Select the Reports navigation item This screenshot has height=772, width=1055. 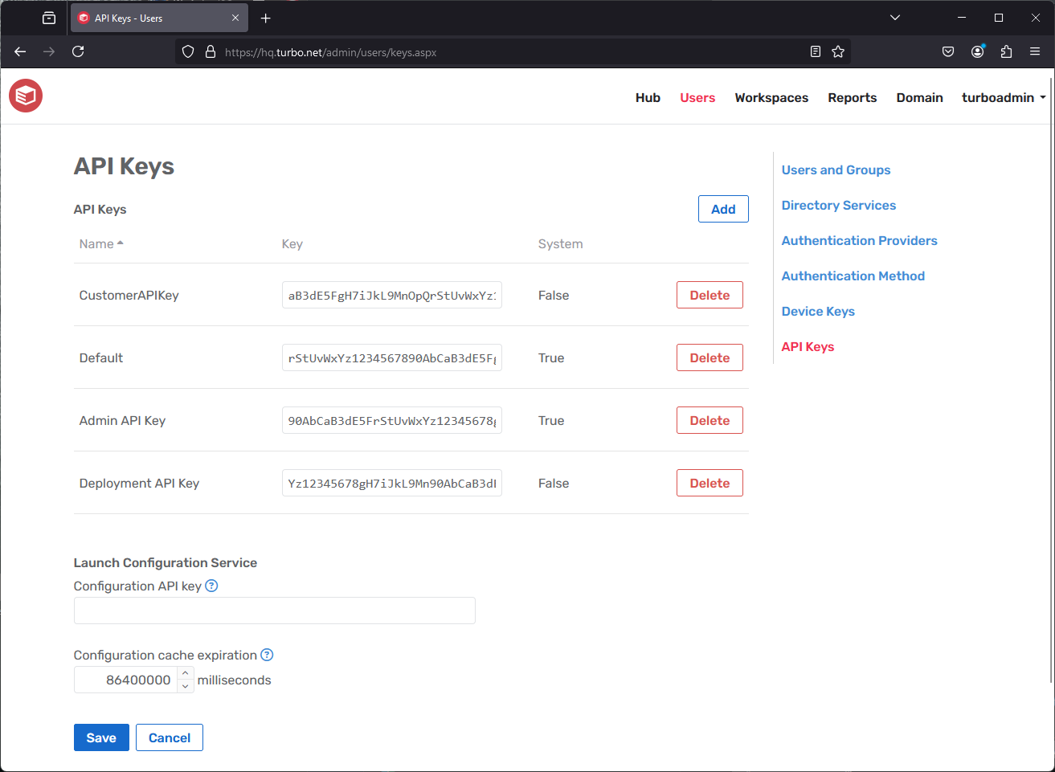852,97
